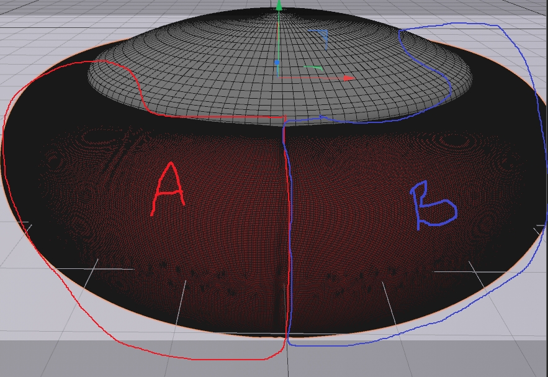Click the blue letter B annotation
548x377 pixels.
tap(434, 204)
